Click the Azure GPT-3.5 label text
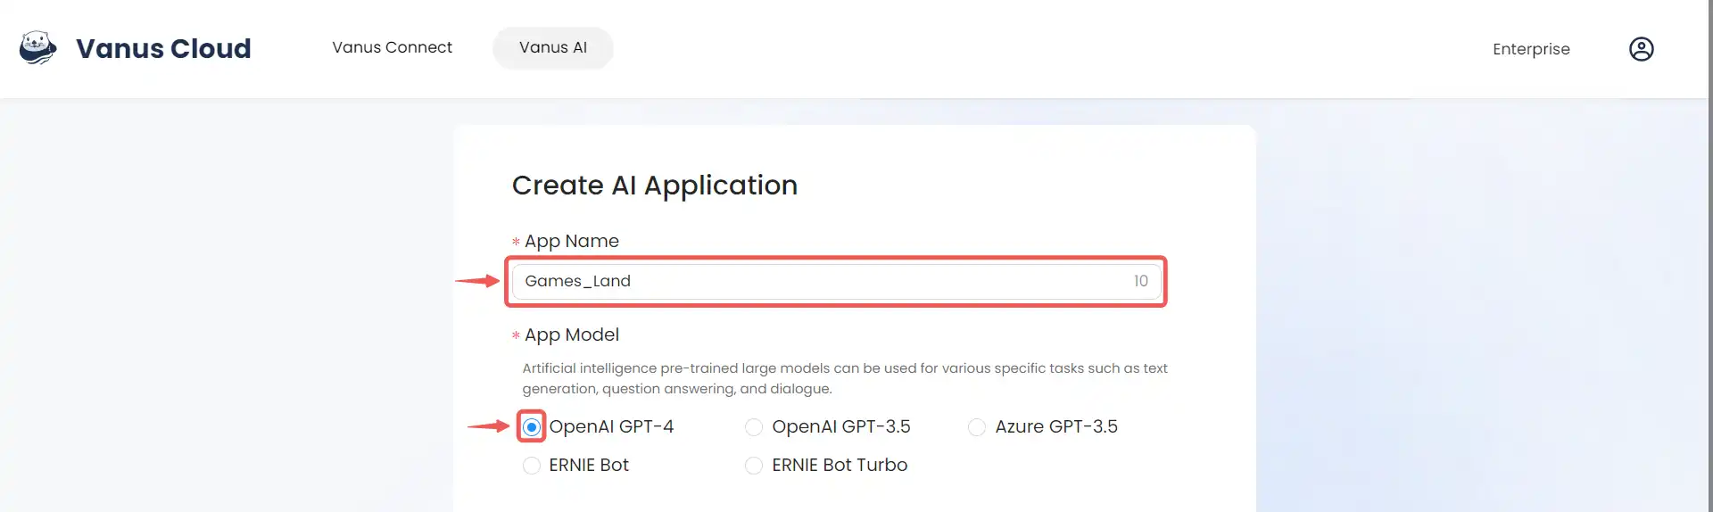The width and height of the screenshot is (1713, 512). [x=1056, y=427]
